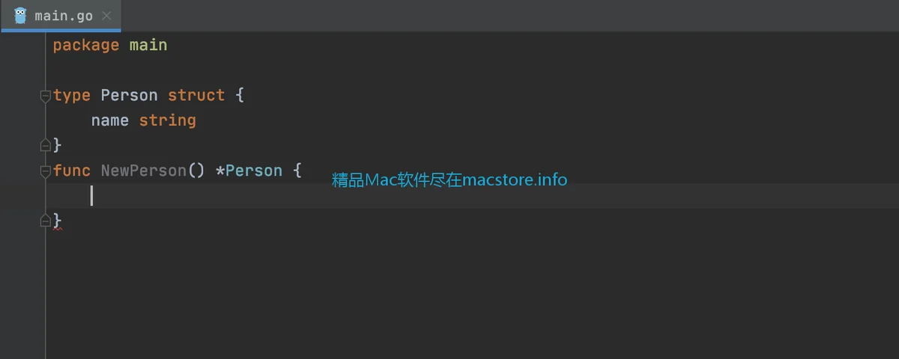Close the main.go editor tab
This screenshot has width=899, height=359.
coord(106,16)
